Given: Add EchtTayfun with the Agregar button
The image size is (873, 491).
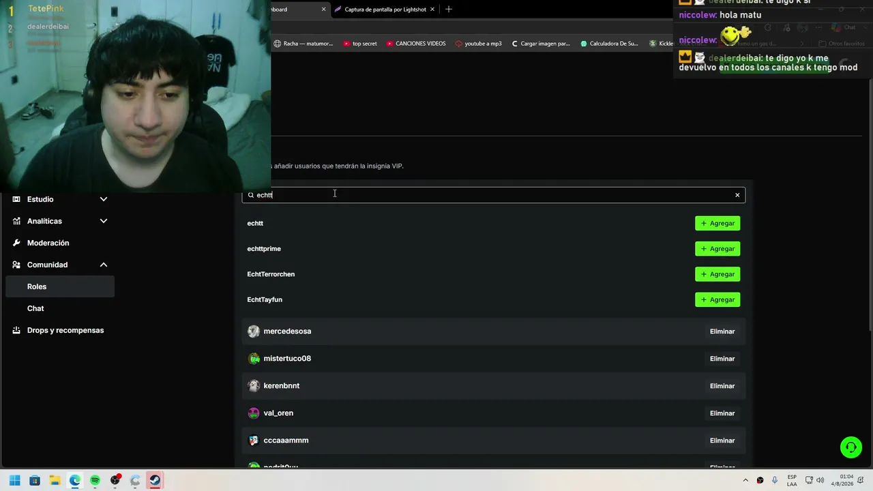Looking at the screenshot, I should [x=717, y=299].
